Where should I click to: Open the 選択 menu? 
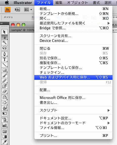click(x=108, y=3)
